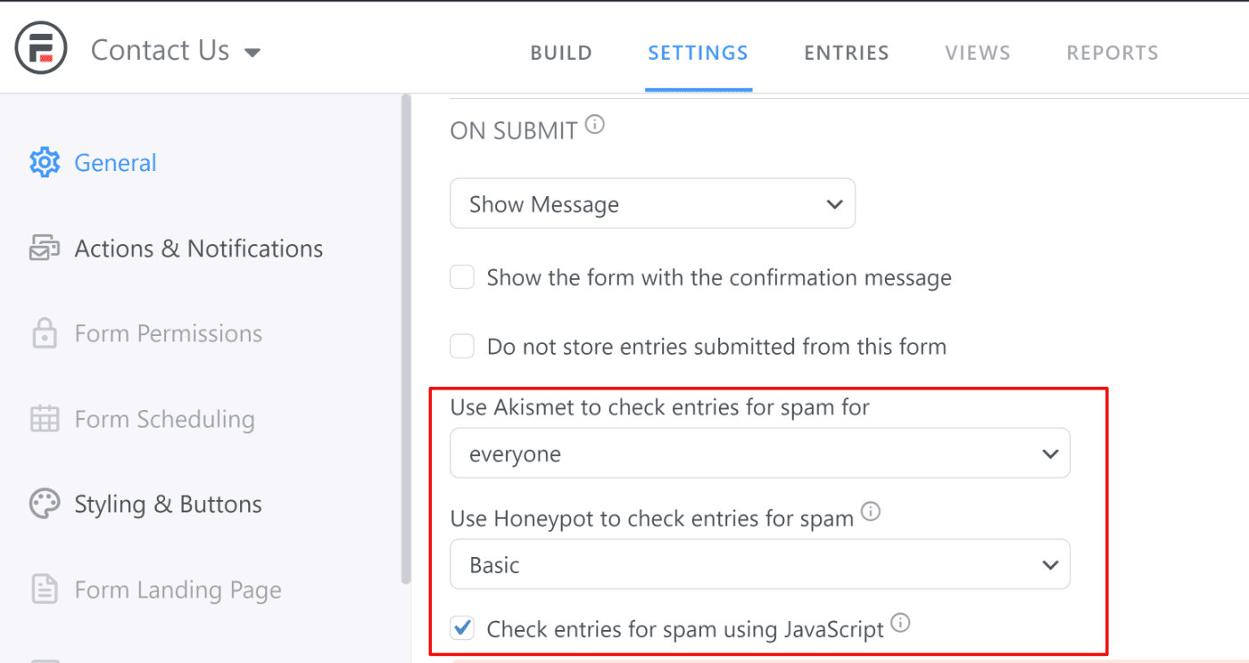
Task: Click the Formidable Forms logo
Action: pyautogui.click(x=40, y=47)
